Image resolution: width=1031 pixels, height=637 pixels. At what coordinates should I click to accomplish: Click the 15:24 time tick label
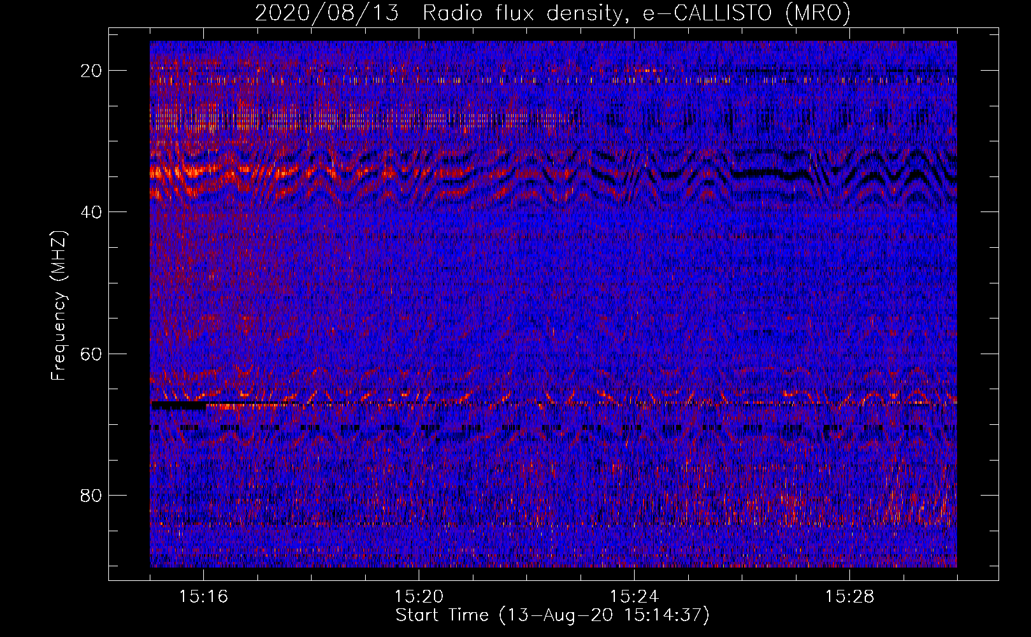pos(634,596)
